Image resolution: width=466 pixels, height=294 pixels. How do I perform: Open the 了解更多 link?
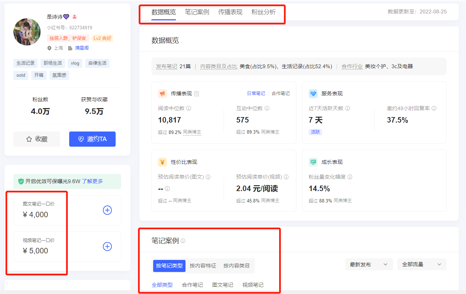(x=92, y=181)
